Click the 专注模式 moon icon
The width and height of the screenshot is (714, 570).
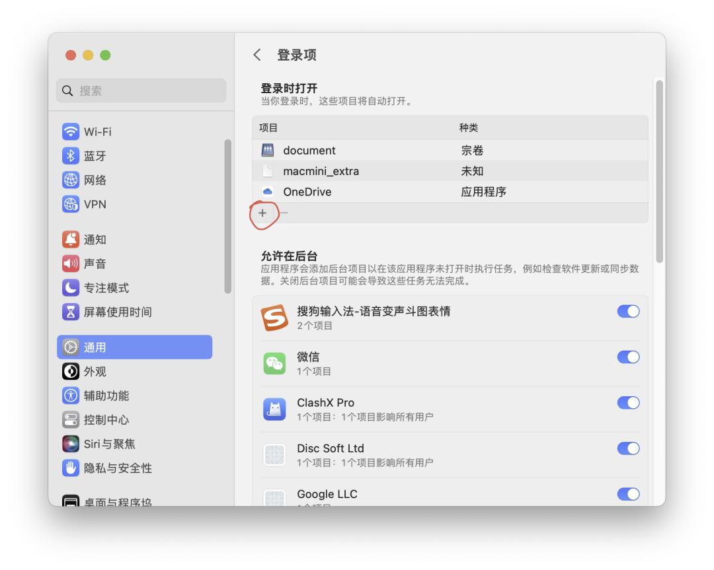coord(70,287)
